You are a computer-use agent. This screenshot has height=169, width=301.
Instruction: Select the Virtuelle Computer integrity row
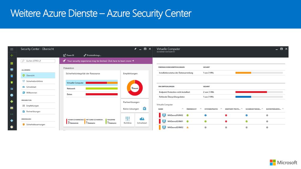[x=92, y=83]
